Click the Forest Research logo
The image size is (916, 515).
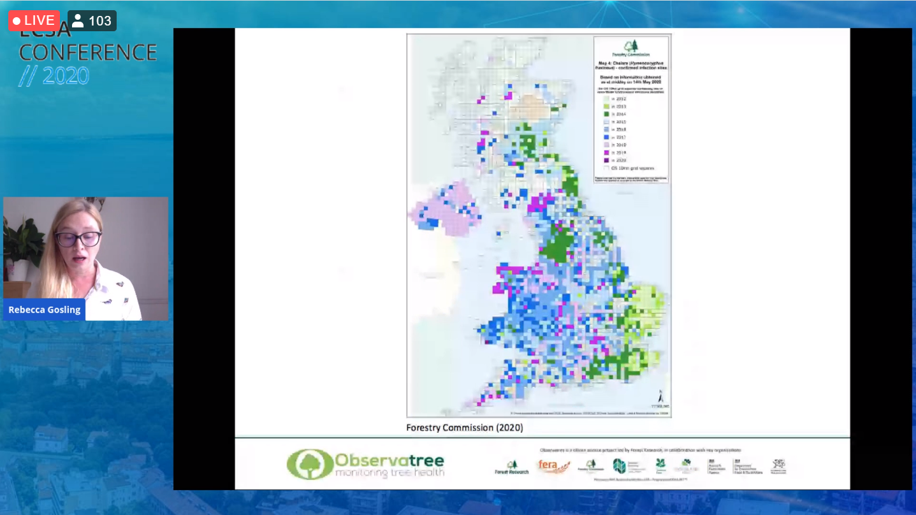(511, 467)
